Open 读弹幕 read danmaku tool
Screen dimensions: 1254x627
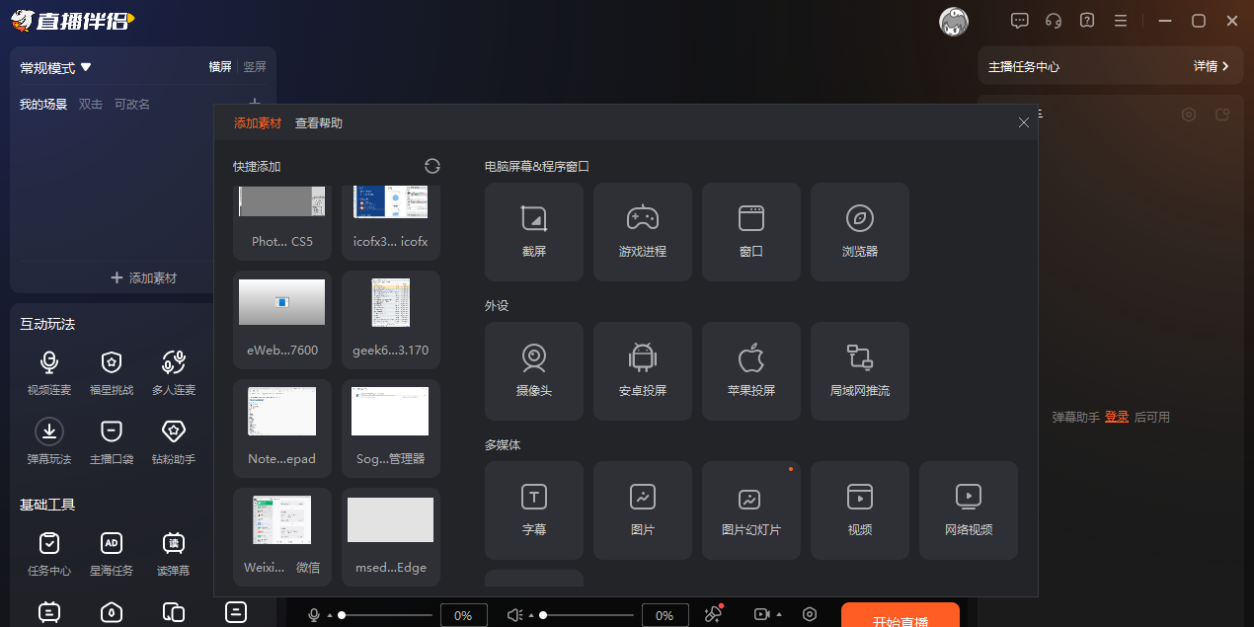(174, 554)
